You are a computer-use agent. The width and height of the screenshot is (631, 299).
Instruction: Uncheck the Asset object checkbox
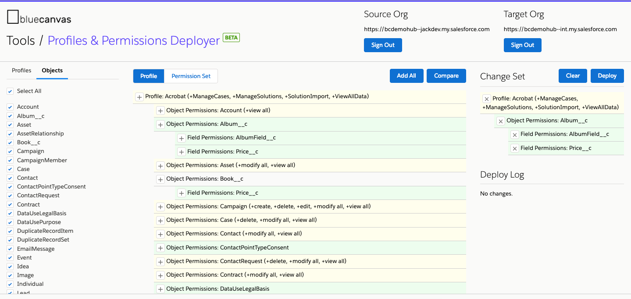tap(10, 125)
